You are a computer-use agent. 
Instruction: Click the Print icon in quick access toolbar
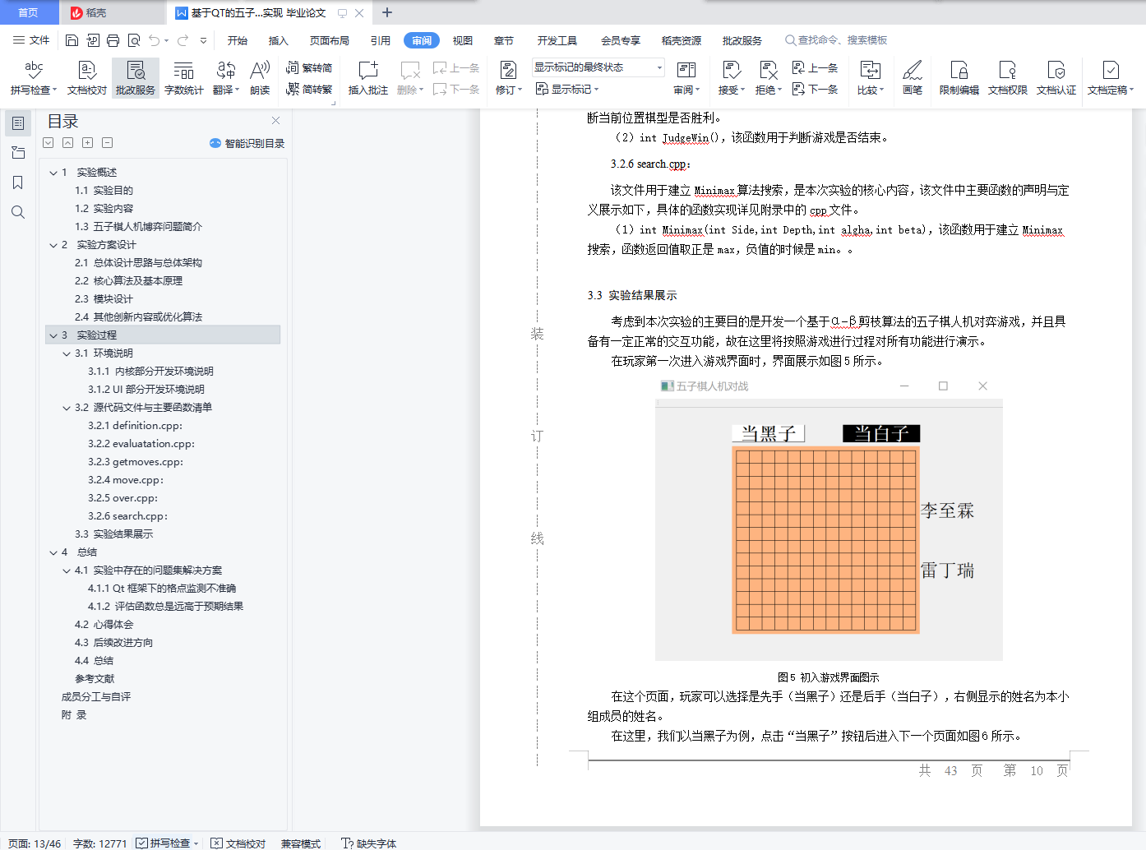point(113,40)
